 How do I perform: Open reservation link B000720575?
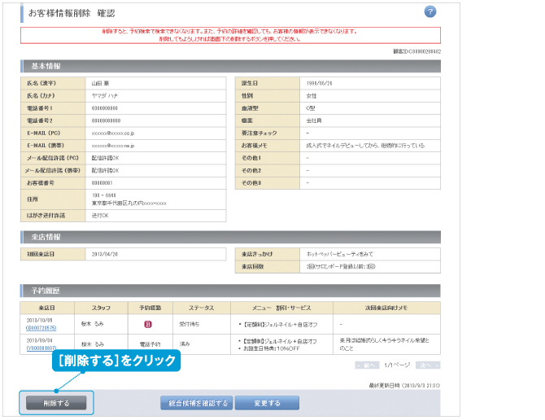tap(41, 327)
